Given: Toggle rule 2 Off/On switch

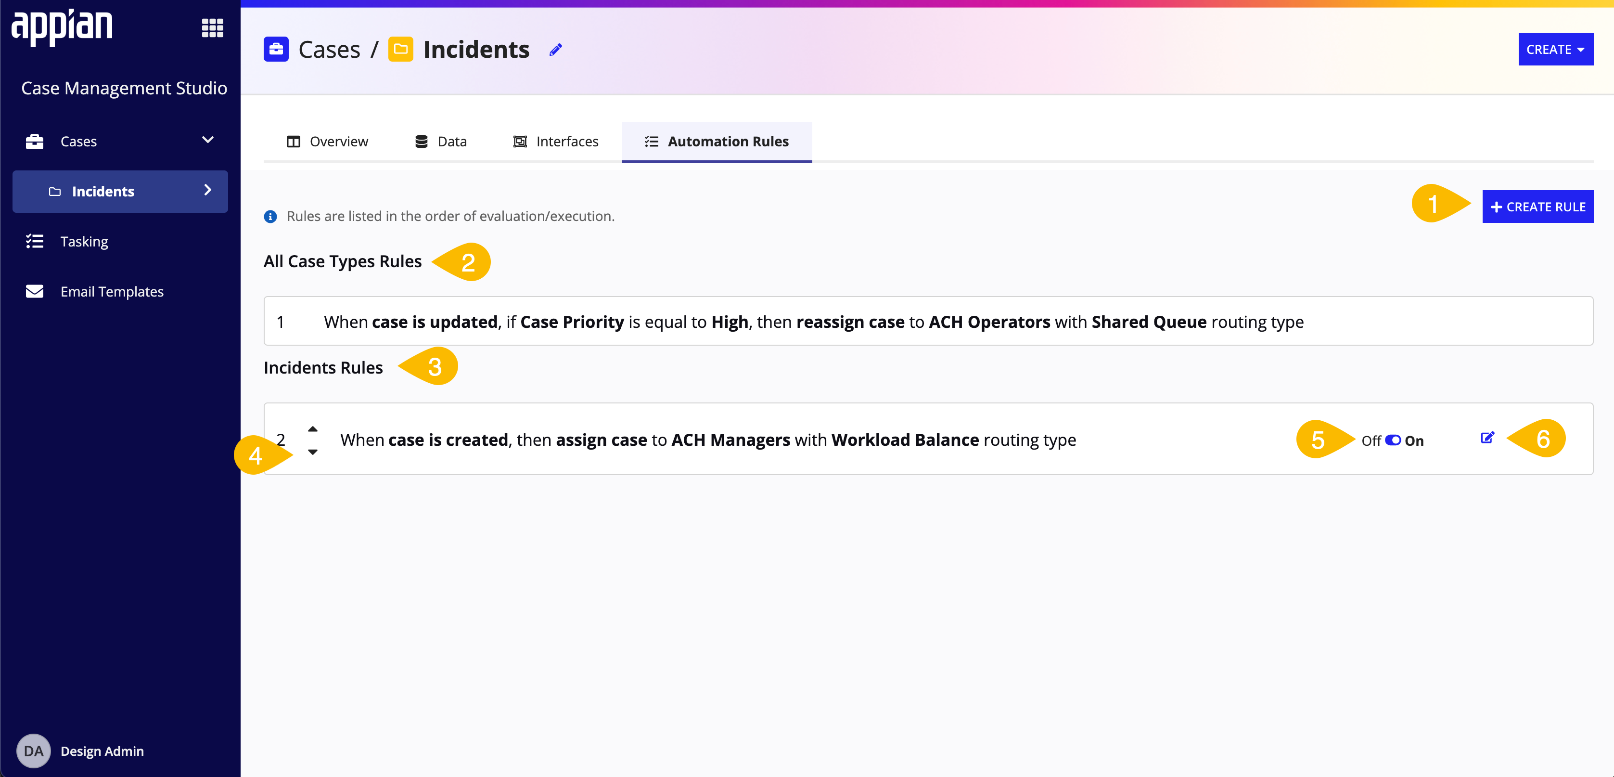Looking at the screenshot, I should pyautogui.click(x=1392, y=440).
